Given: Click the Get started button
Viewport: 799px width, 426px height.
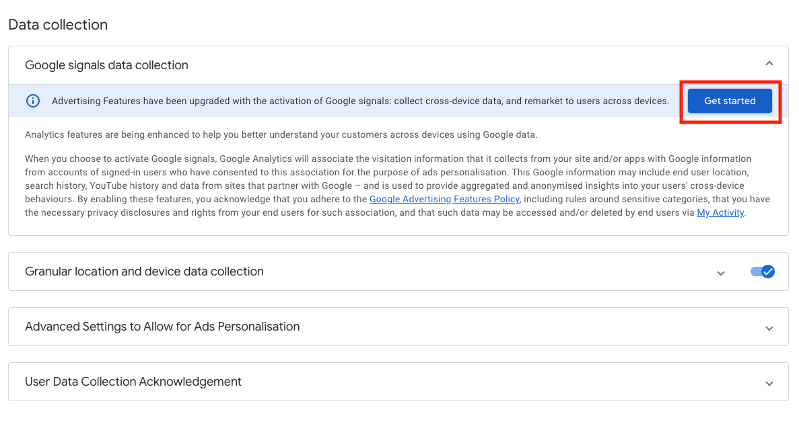Looking at the screenshot, I should pos(729,101).
